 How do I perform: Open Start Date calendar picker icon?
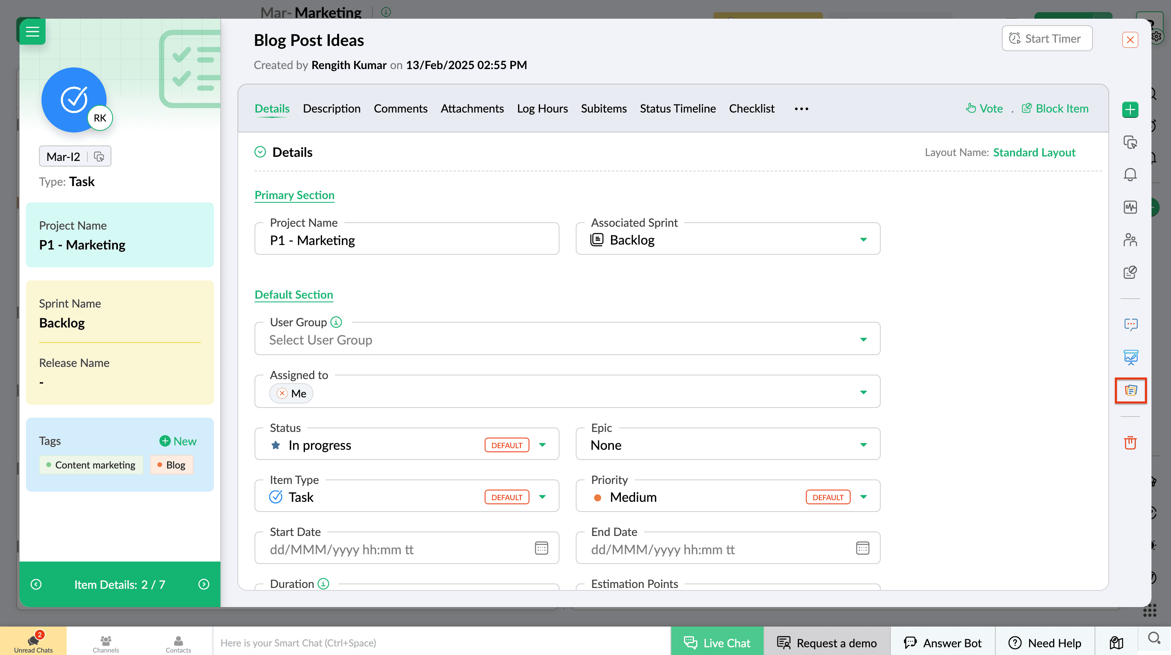click(x=541, y=548)
